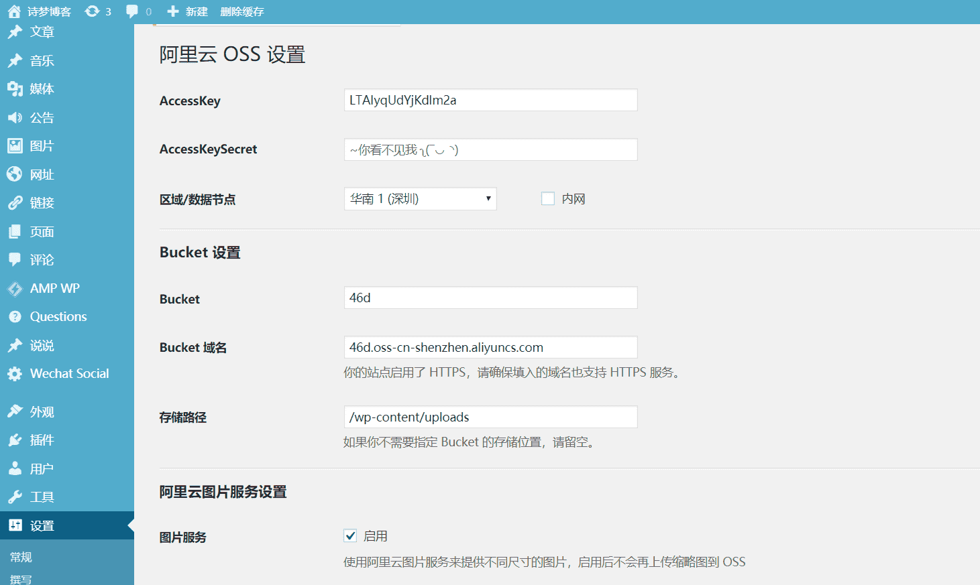The width and height of the screenshot is (980, 585).
Task: Click the 存储路径 input field
Action: 490,417
